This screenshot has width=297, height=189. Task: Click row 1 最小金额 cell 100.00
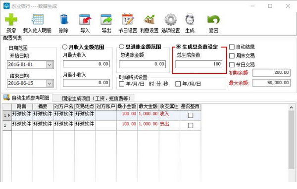(x=127, y=115)
